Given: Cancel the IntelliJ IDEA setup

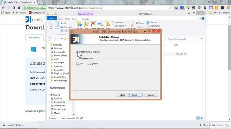Looking at the screenshot, I should click(x=151, y=95).
